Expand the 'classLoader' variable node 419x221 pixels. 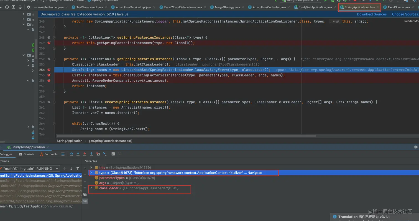click(91, 188)
